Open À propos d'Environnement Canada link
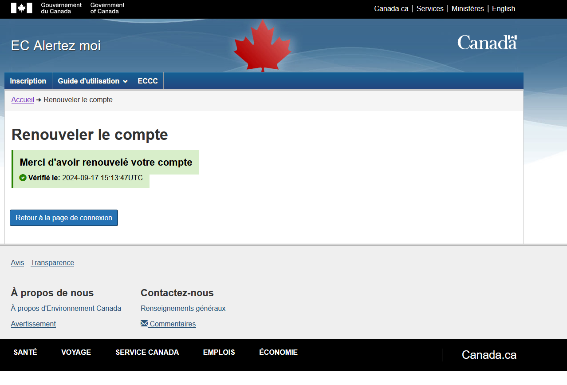Image resolution: width=567 pixels, height=385 pixels. 66,309
